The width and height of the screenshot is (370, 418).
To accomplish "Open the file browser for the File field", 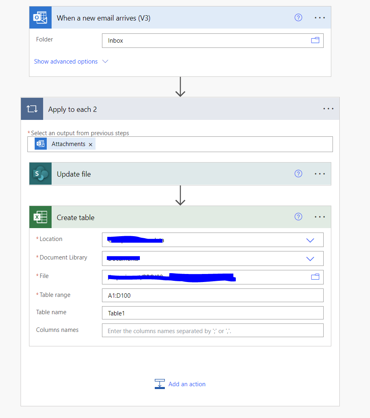I will click(315, 277).
